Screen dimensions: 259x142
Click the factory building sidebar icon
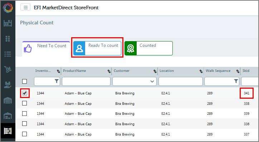(x=8, y=23)
